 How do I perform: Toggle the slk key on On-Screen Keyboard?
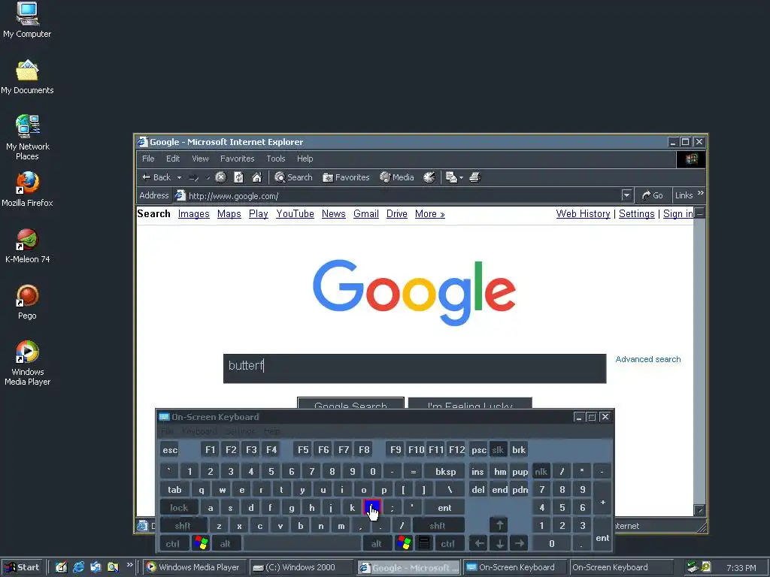click(x=498, y=450)
